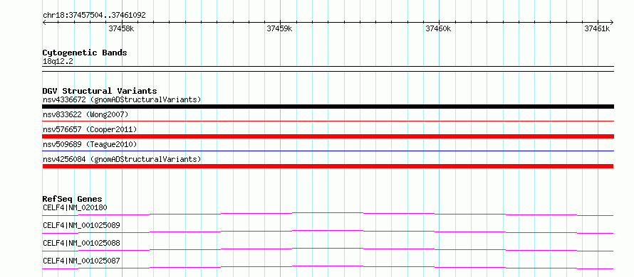
Task: Open transcript CELF4|NM_001025087 label
Action: (x=81, y=261)
